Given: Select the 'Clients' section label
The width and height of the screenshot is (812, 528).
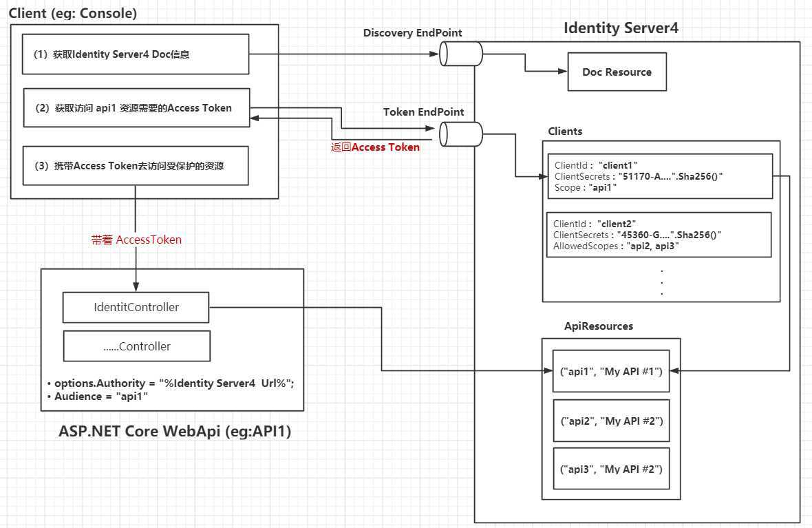Looking at the screenshot, I should tap(565, 131).
